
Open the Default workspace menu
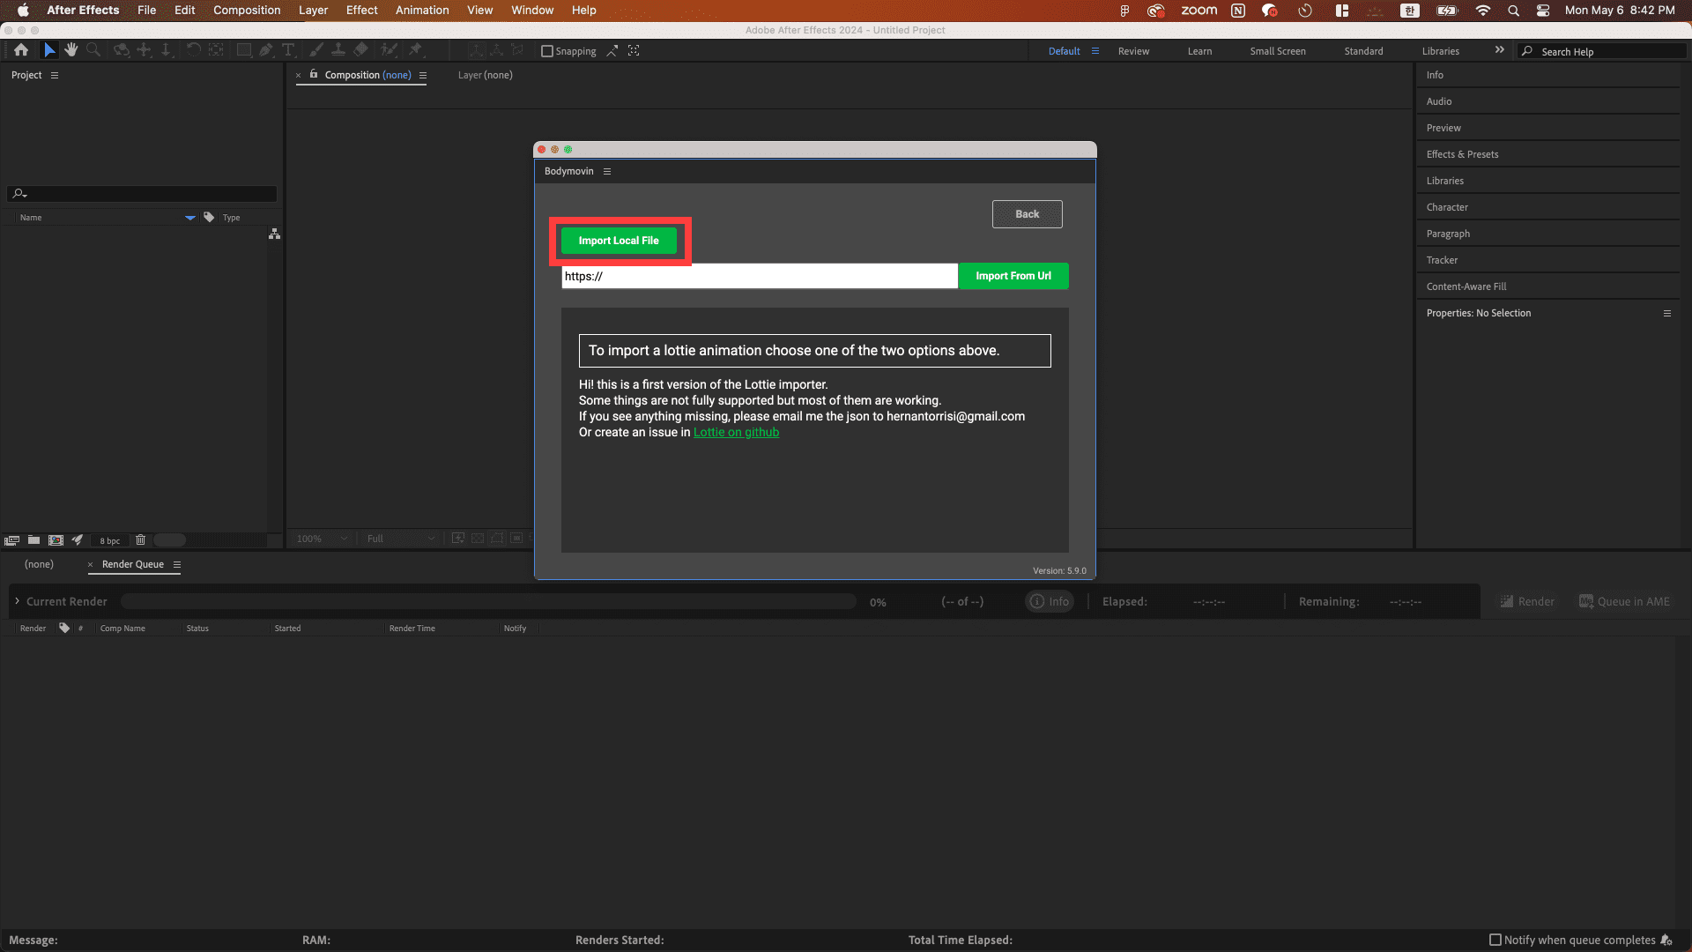pyautogui.click(x=1095, y=51)
